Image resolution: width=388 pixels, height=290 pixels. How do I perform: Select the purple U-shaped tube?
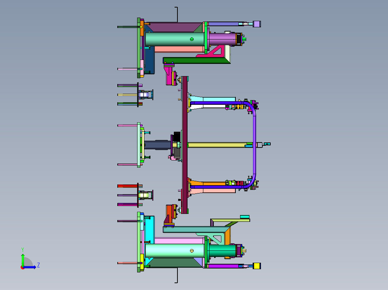pyautogui.click(x=254, y=145)
